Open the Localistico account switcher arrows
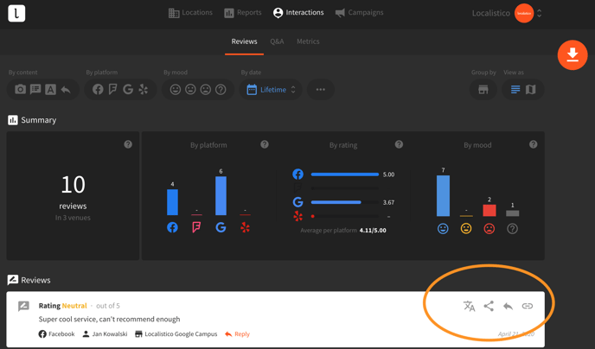 540,13
